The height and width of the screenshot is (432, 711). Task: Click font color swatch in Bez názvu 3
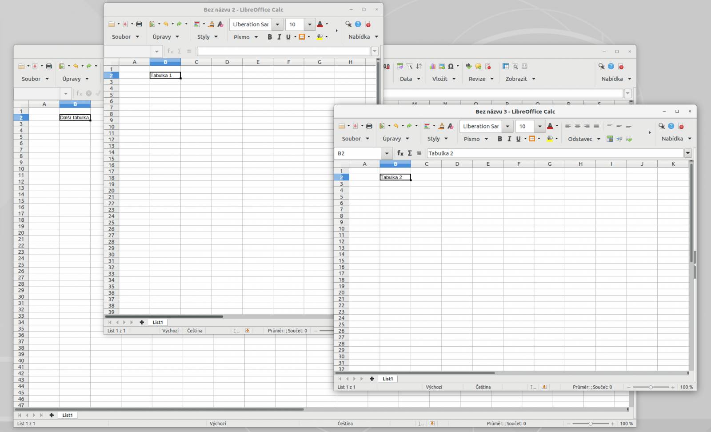pyautogui.click(x=550, y=126)
